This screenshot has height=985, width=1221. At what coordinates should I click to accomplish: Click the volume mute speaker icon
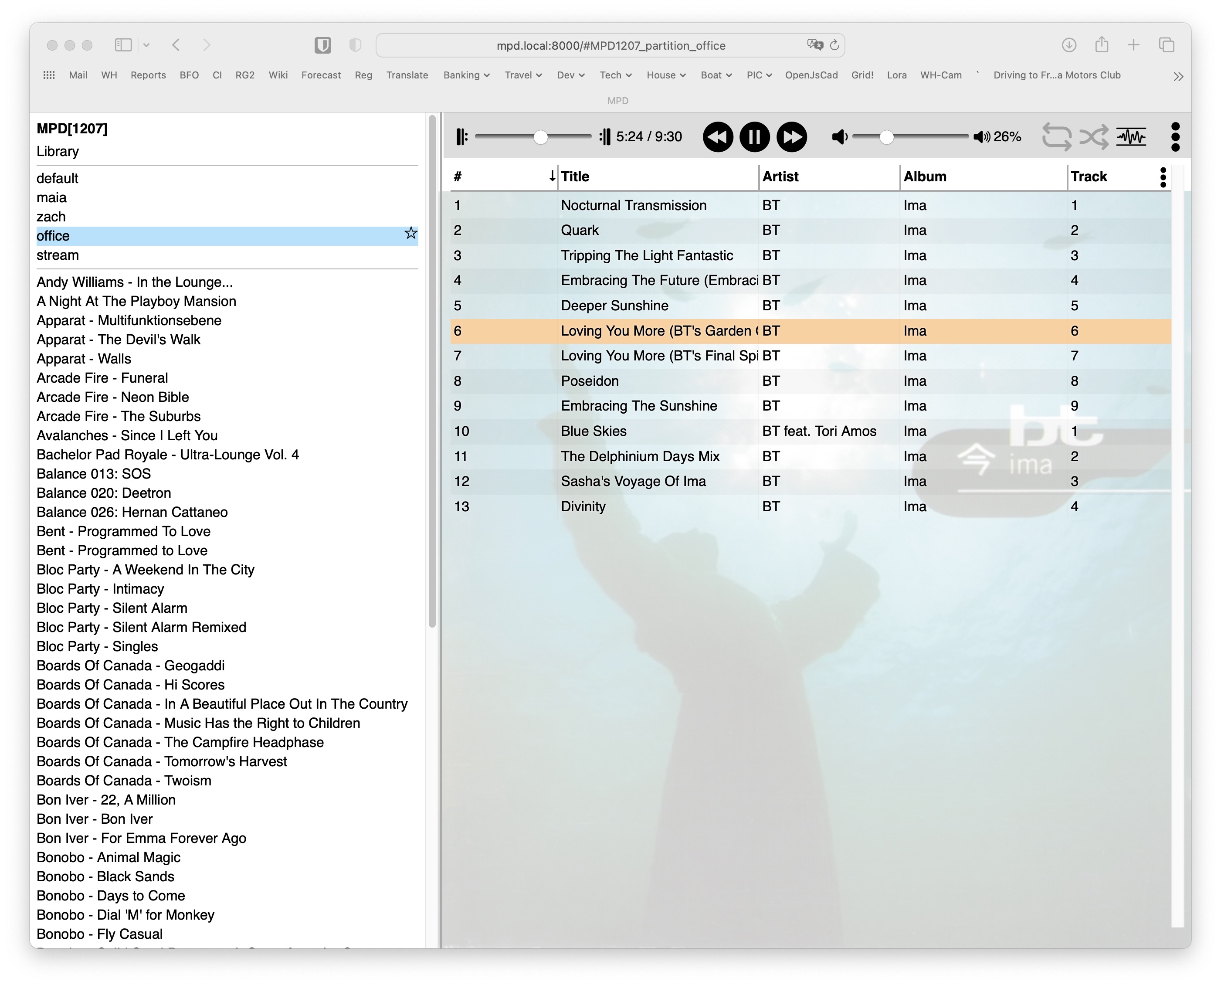click(839, 137)
